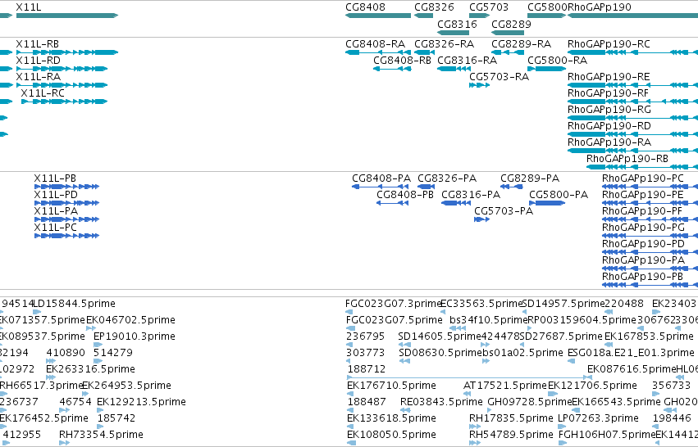
Task: Select EST RE03843.5prime
Action: tap(404, 410)
